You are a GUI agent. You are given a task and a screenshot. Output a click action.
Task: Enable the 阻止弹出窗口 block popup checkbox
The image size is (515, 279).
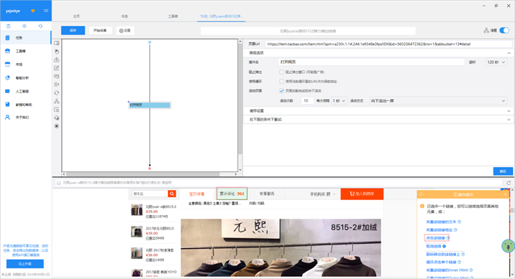[281, 72]
